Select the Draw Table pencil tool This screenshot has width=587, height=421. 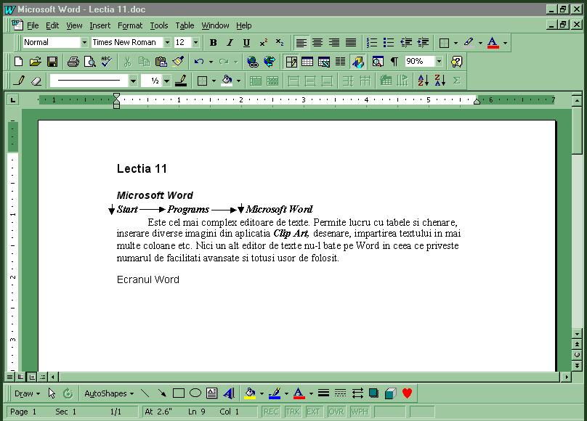click(x=19, y=81)
